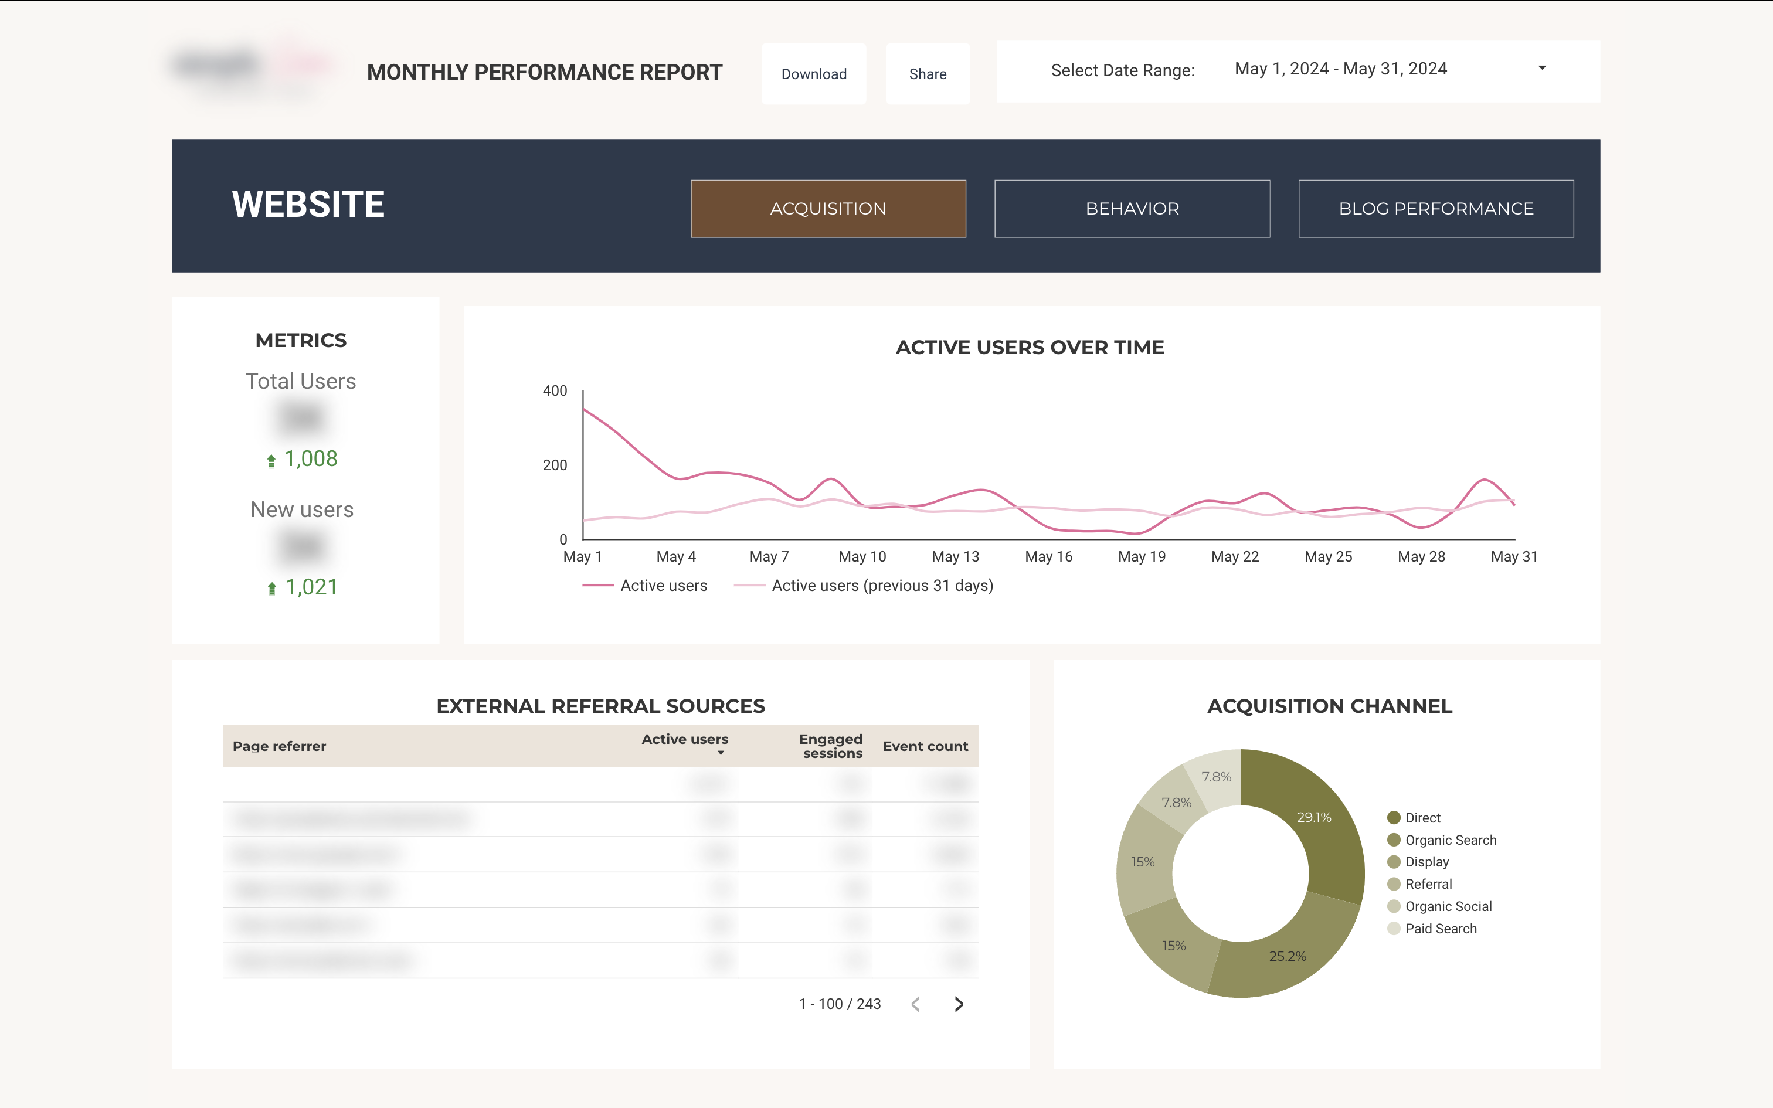
Task: Click the pink Active users line legend marker
Action: coord(597,585)
